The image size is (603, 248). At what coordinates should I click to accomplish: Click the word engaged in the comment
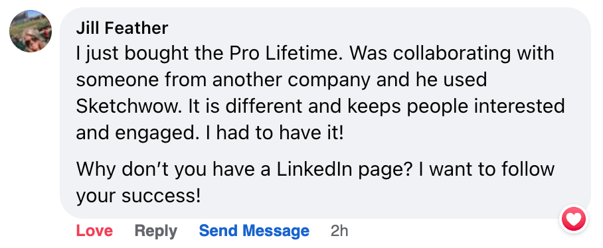point(163,134)
